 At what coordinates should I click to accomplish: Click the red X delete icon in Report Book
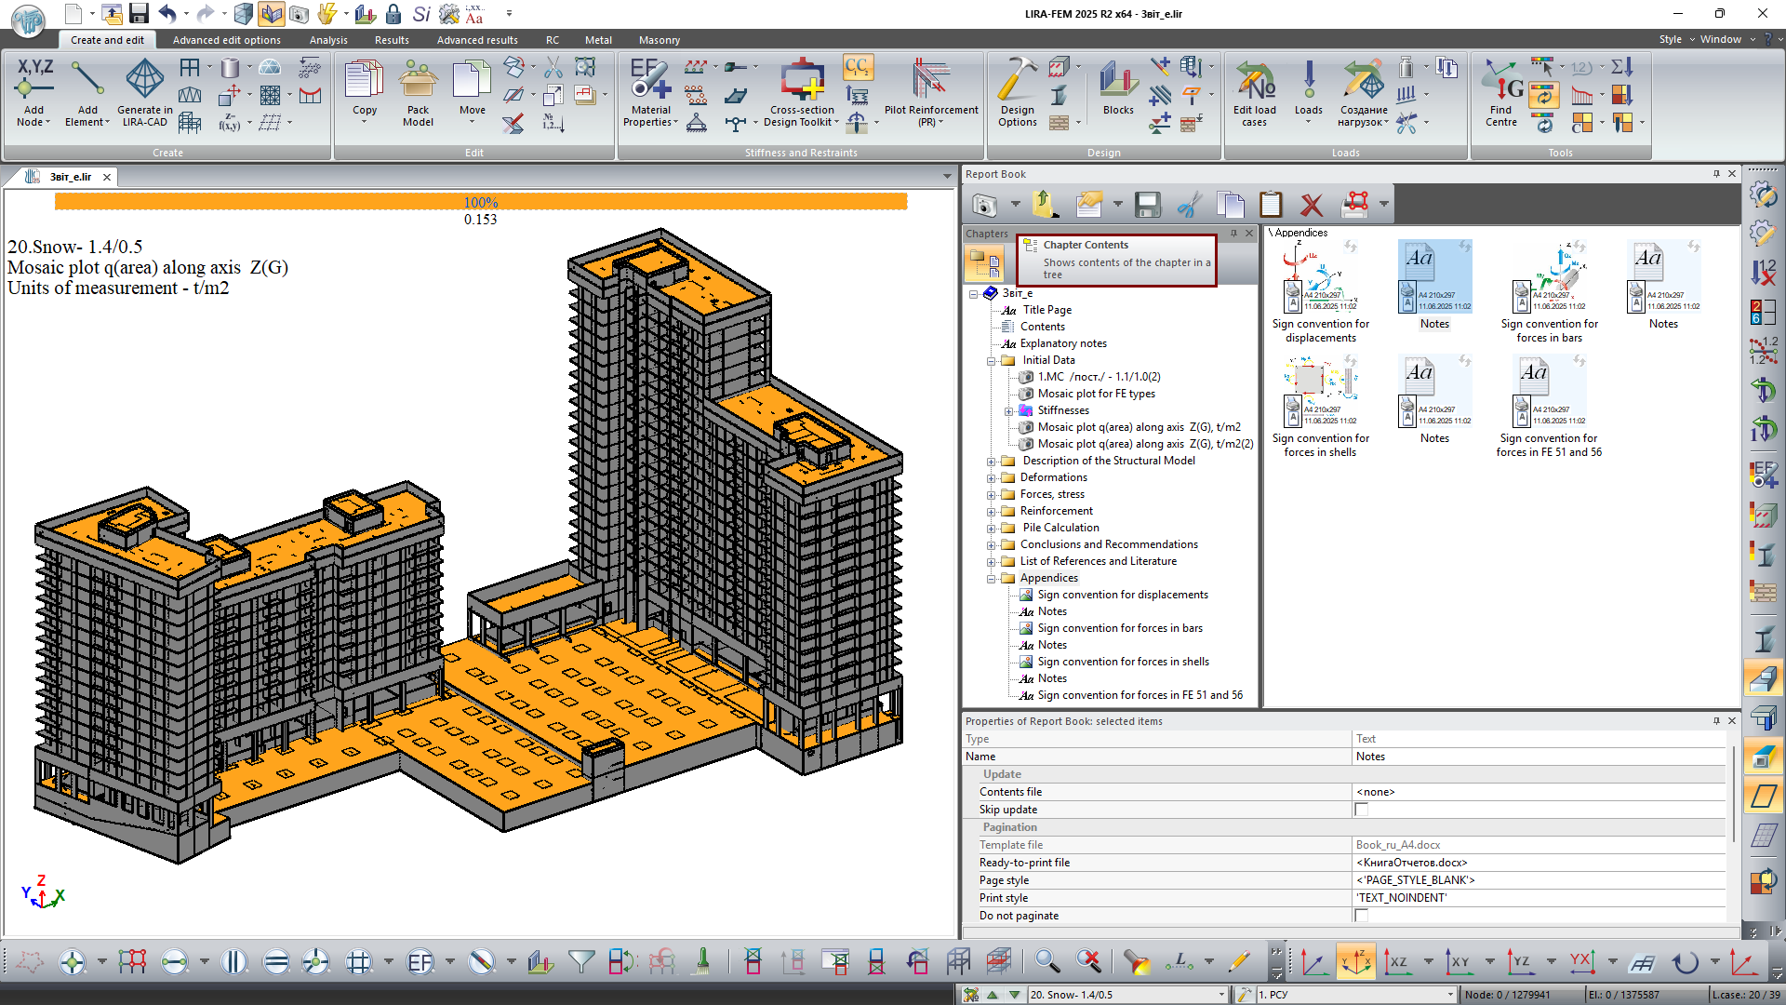pyautogui.click(x=1312, y=205)
